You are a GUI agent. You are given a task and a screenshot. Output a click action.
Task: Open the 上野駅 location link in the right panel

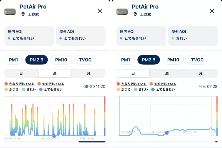click(145, 14)
